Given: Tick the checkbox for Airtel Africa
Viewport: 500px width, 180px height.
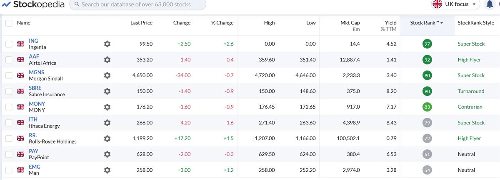Looking at the screenshot, I should (9, 60).
